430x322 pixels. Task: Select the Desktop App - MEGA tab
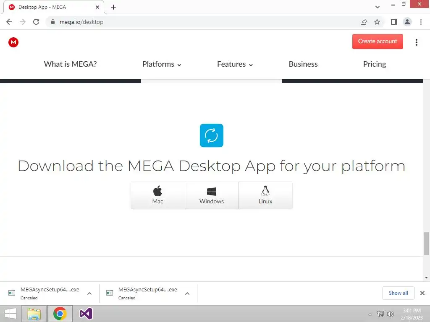(x=53, y=7)
